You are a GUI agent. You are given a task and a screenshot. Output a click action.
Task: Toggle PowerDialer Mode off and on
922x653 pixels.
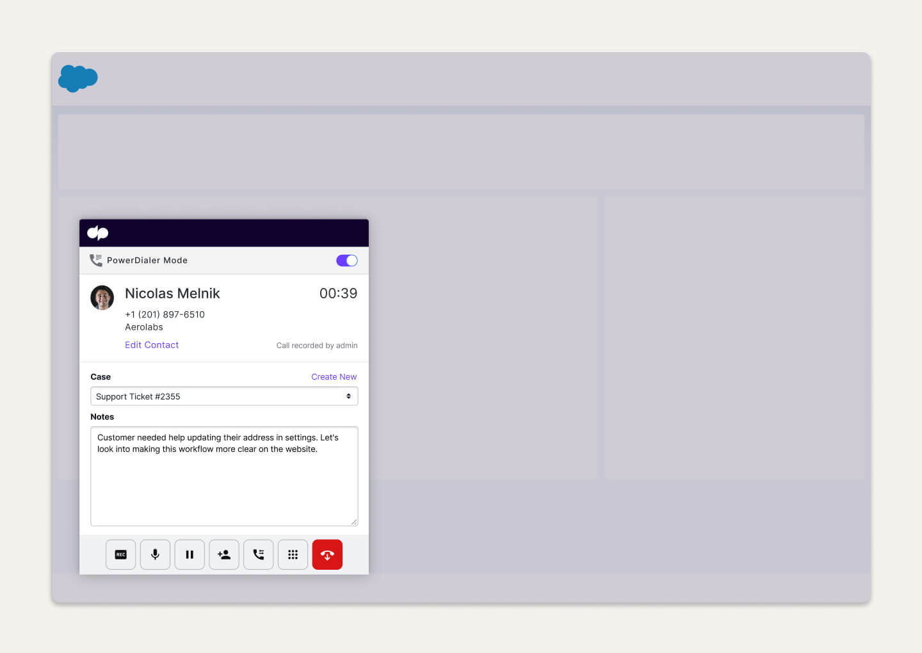click(346, 261)
